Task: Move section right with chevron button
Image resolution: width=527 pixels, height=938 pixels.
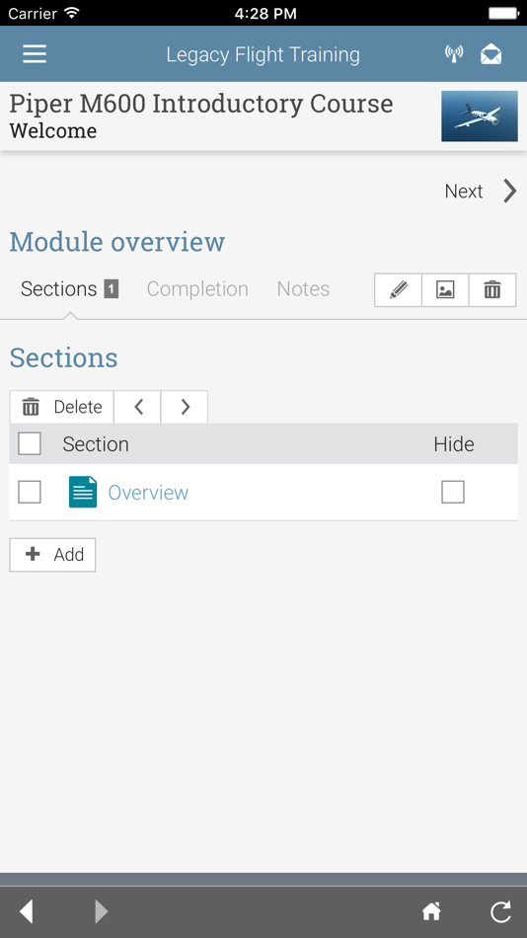Action: (x=185, y=407)
